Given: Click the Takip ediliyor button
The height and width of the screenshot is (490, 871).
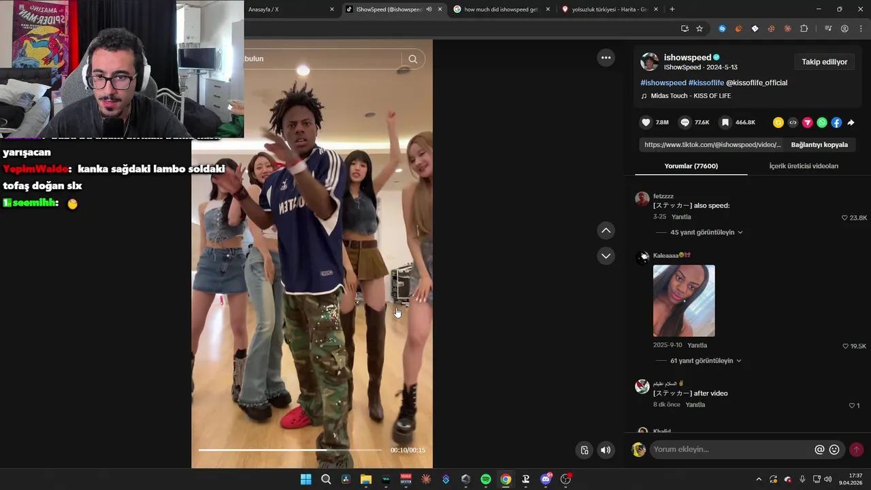Looking at the screenshot, I should click(824, 62).
